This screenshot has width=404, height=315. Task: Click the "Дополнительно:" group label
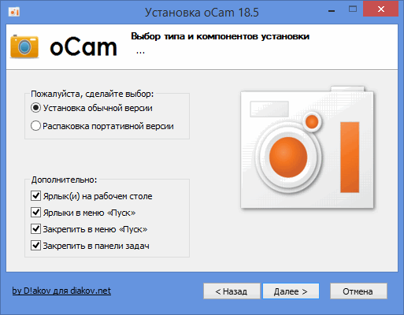tap(64, 180)
